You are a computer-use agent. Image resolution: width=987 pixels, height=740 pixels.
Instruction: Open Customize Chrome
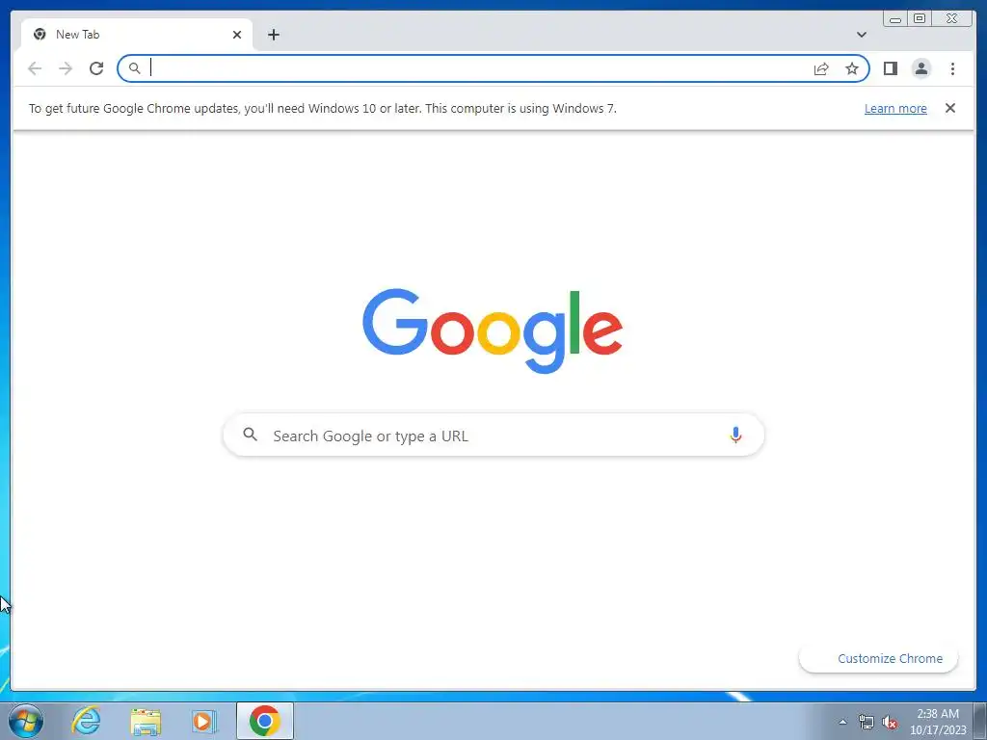[x=878, y=658]
